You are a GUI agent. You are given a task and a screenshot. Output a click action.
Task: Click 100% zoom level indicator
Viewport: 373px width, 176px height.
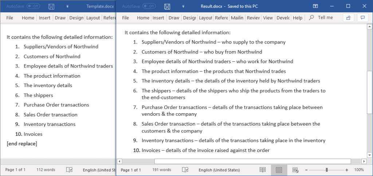(359, 170)
